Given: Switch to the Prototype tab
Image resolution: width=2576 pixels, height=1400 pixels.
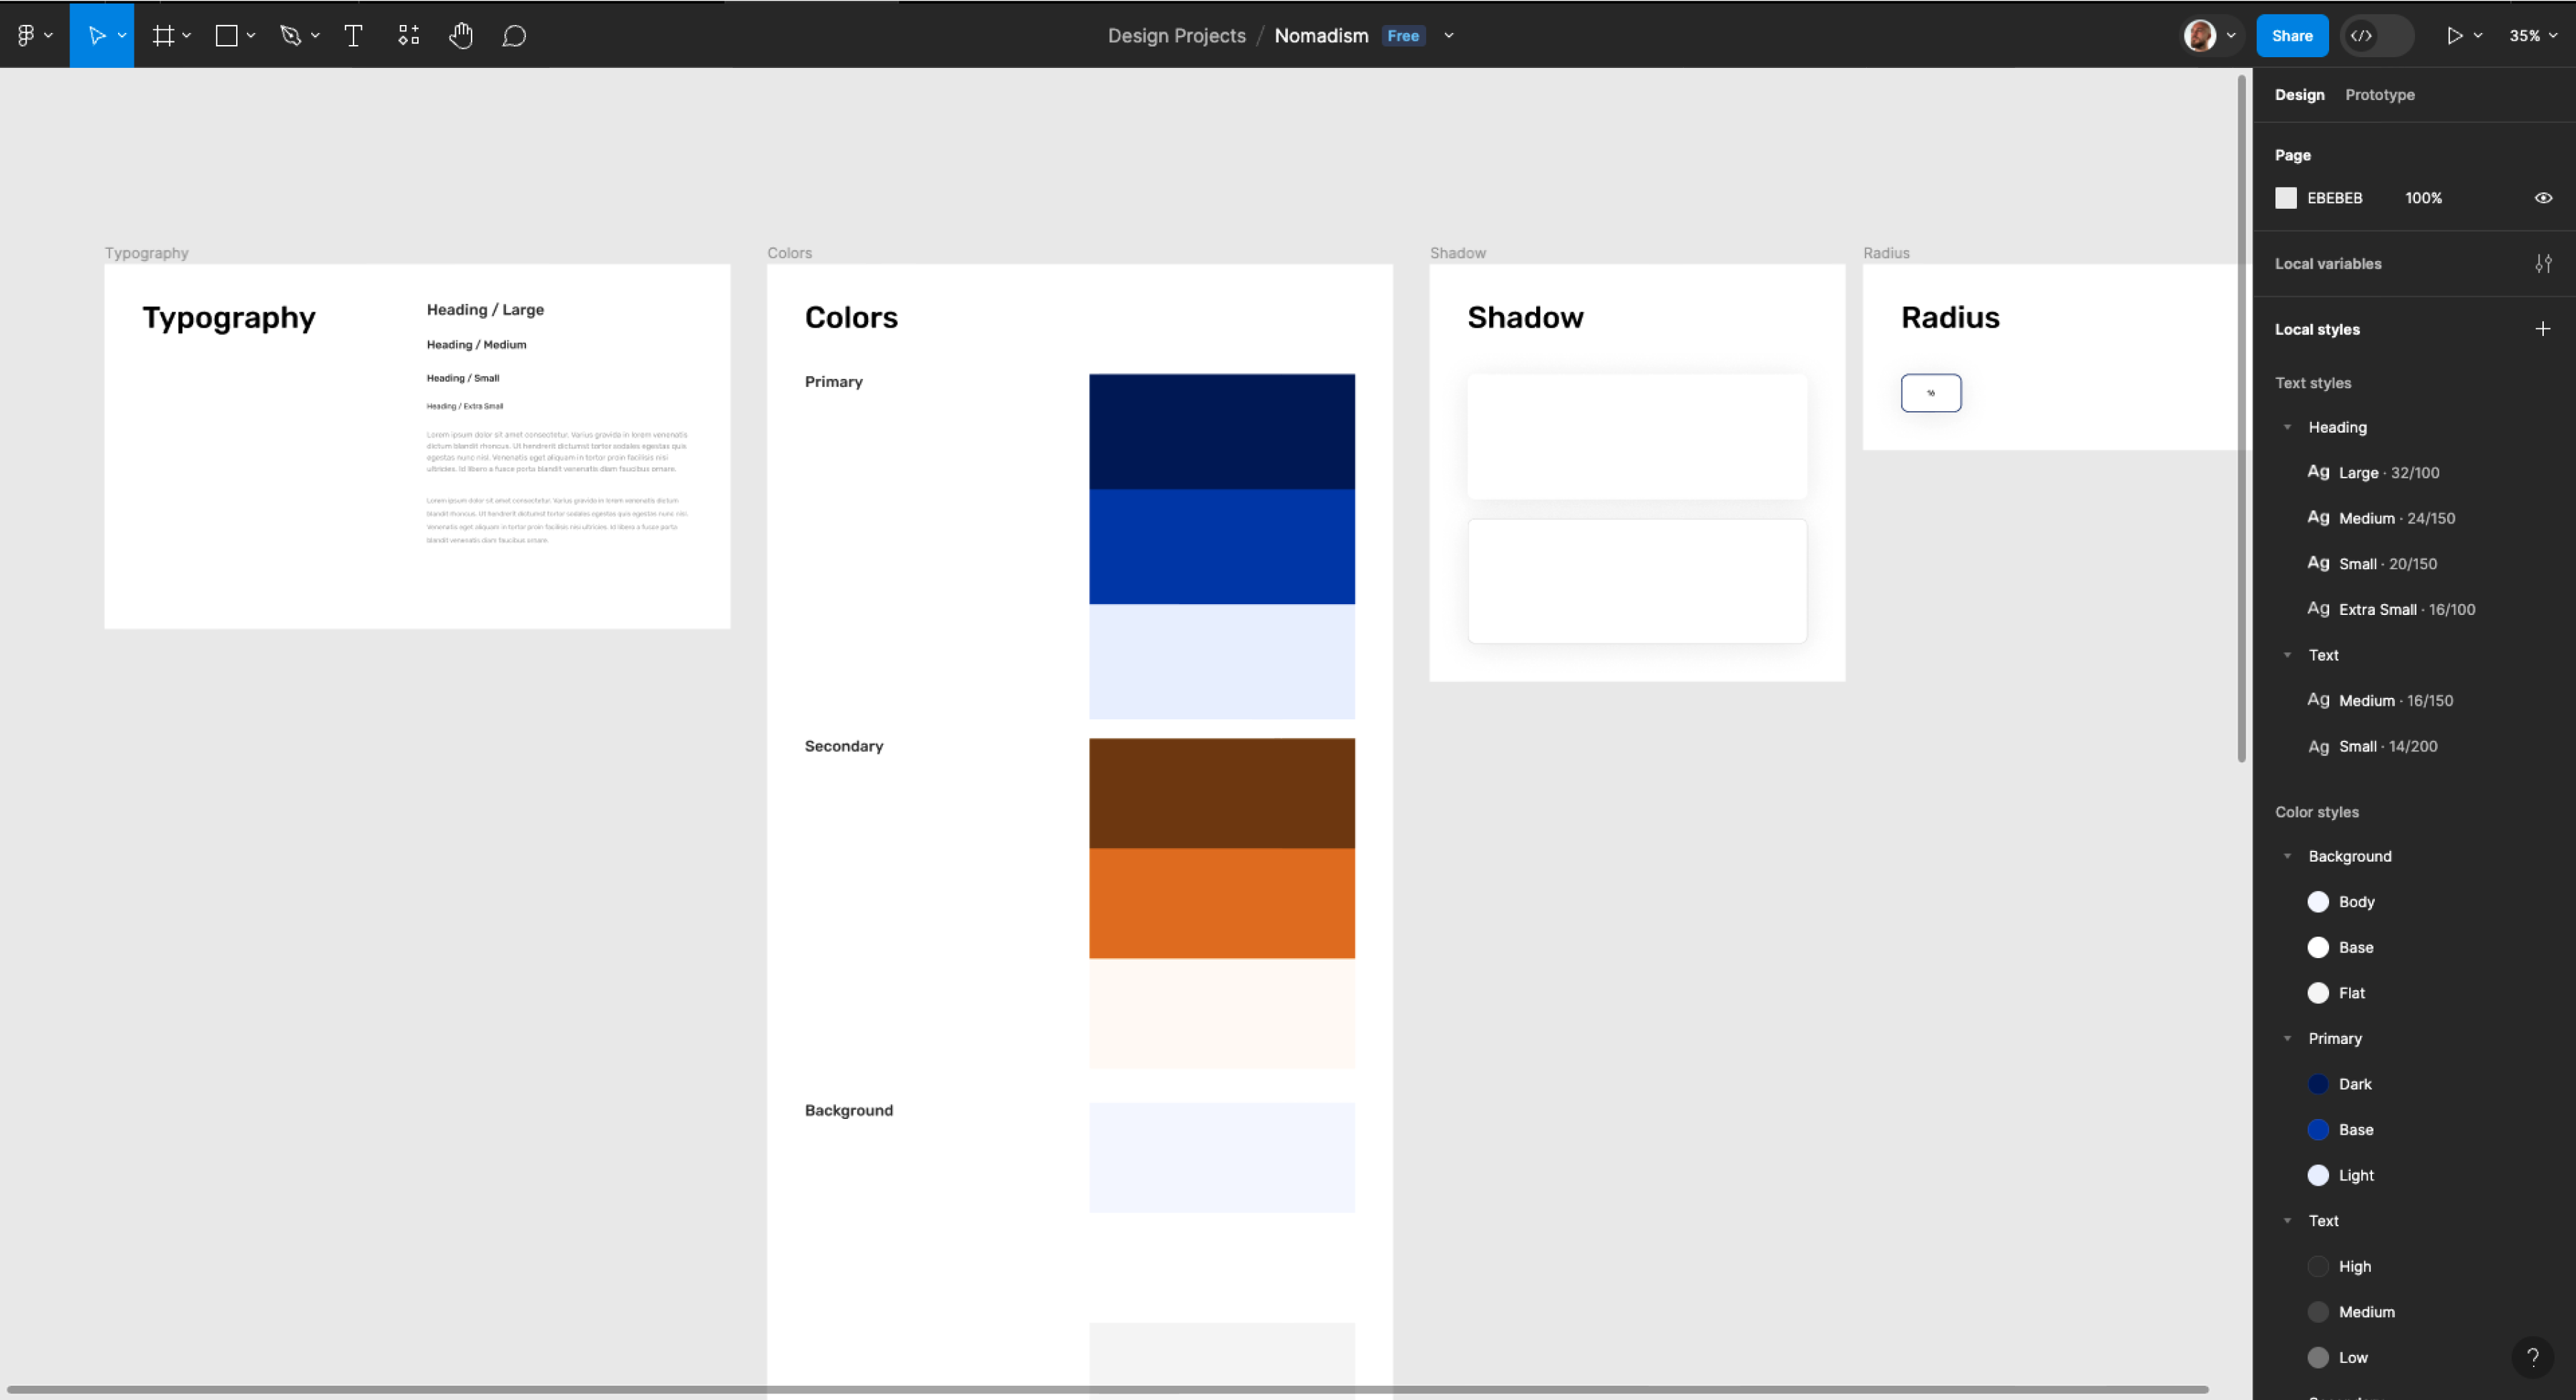Looking at the screenshot, I should 2379,95.
